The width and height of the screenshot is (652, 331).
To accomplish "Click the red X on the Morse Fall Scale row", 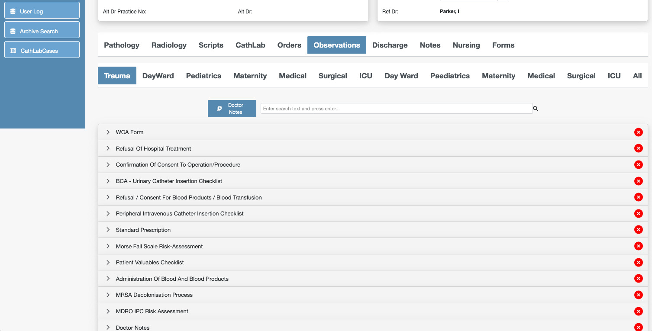I will 638,246.
